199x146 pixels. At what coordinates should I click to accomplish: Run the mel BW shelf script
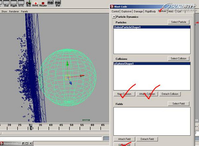(58, 4)
